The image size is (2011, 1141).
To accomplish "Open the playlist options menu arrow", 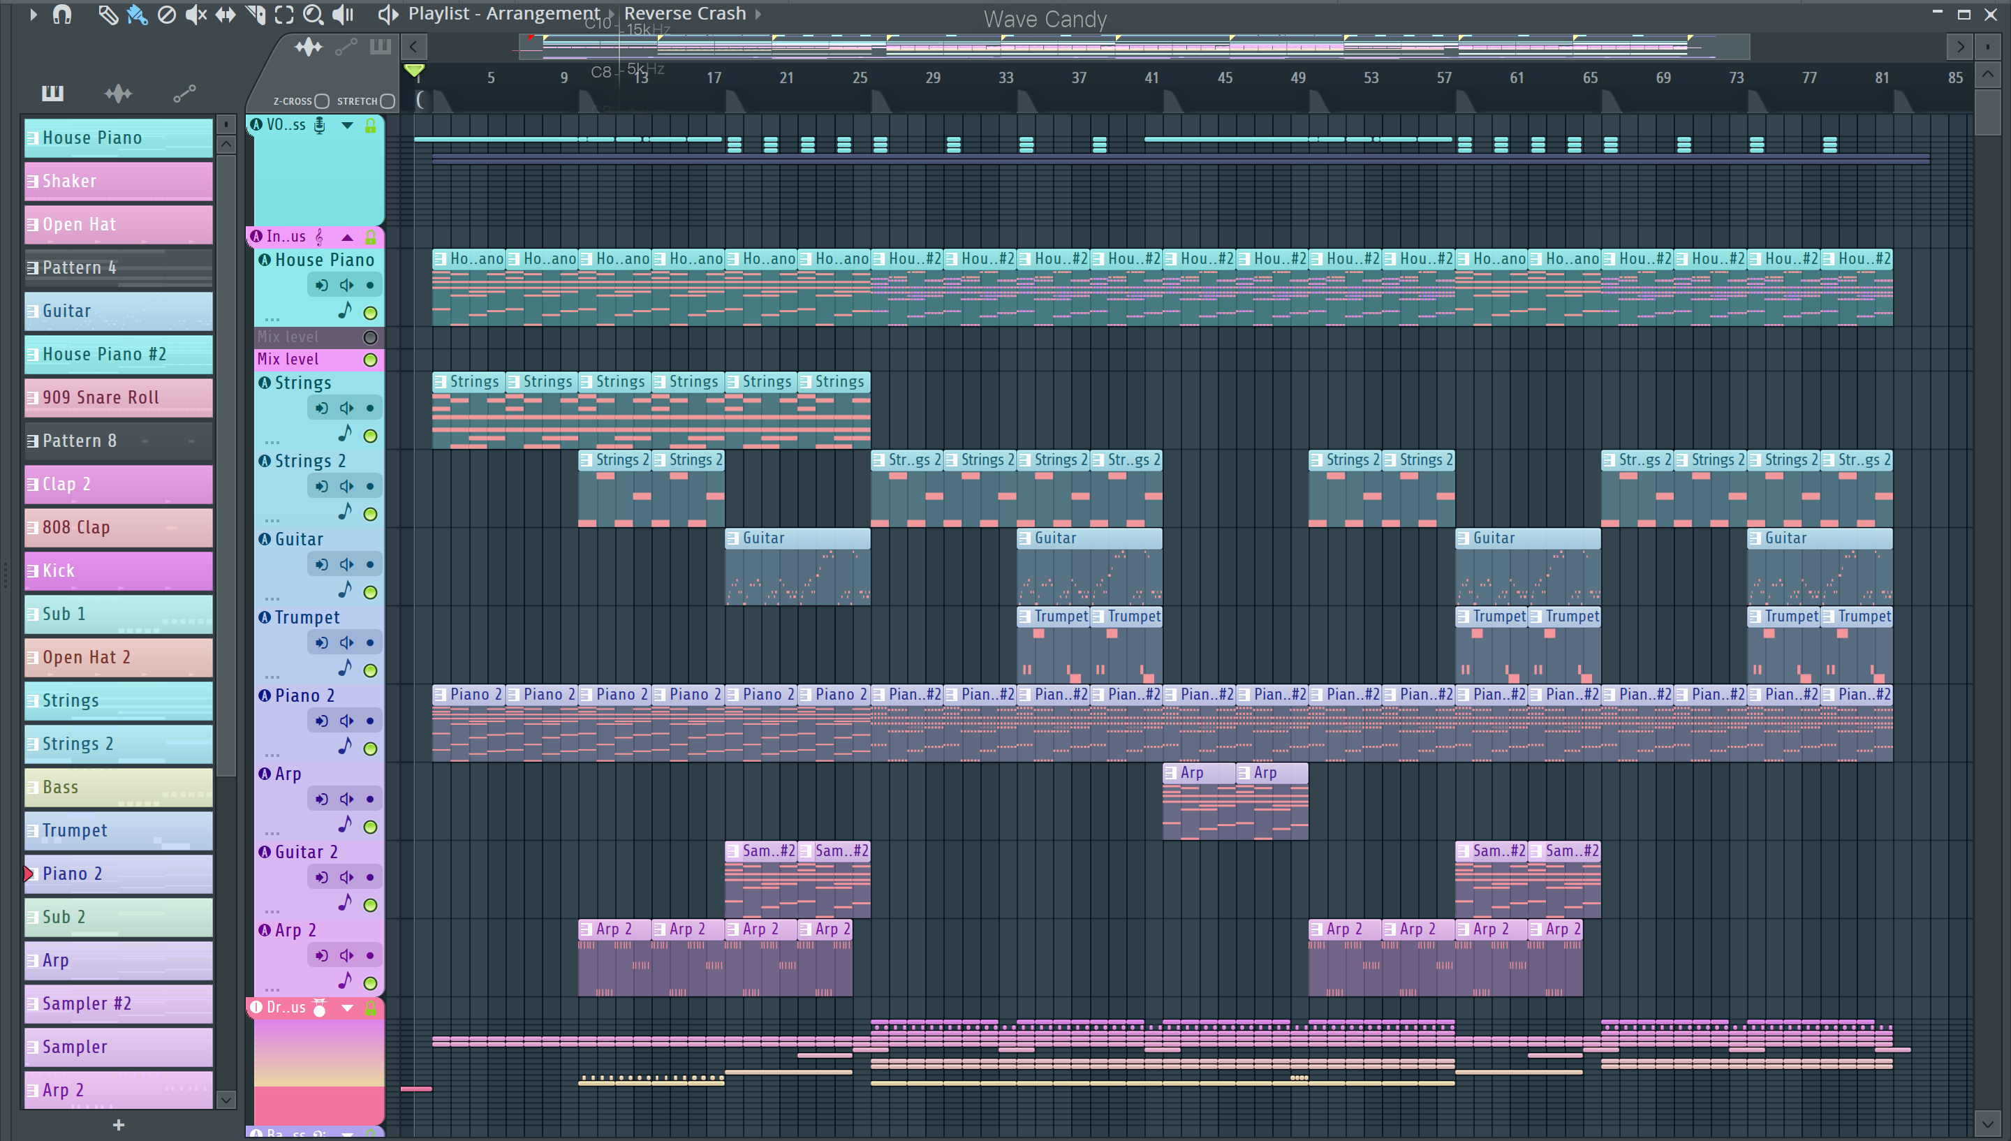I will coord(32,13).
